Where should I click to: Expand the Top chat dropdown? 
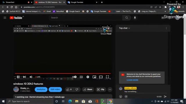pos(124,28)
